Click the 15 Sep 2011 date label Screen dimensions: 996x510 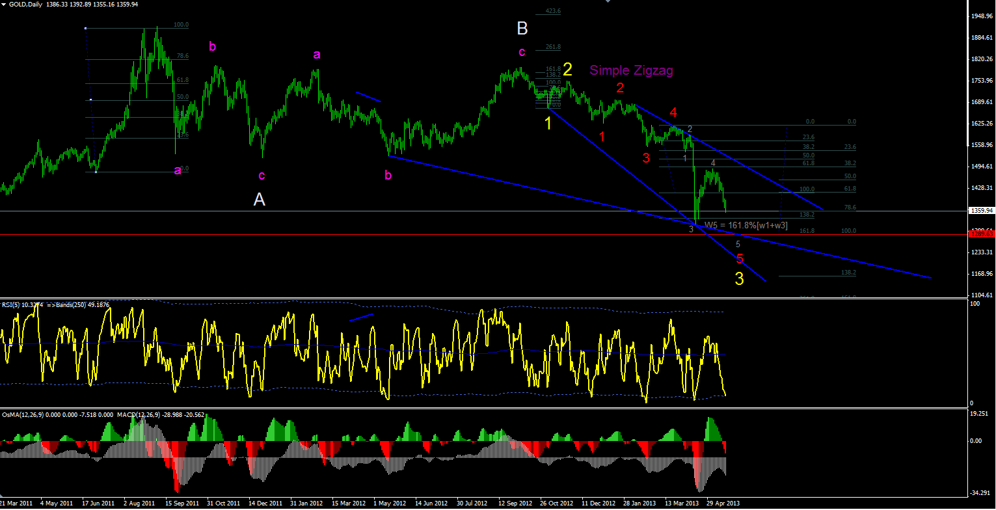pos(182,503)
